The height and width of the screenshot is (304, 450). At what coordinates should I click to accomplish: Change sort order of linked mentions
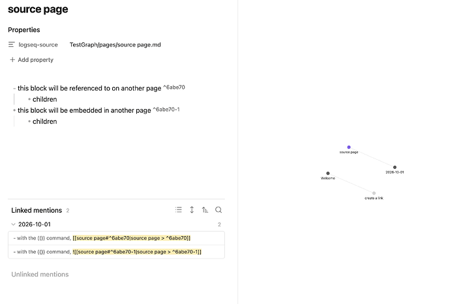[205, 210]
